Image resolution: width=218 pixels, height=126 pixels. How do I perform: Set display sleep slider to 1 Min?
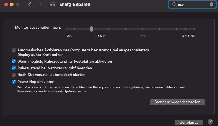coord(65,29)
